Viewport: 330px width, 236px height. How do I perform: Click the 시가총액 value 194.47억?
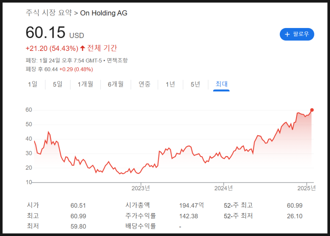pos(192,205)
